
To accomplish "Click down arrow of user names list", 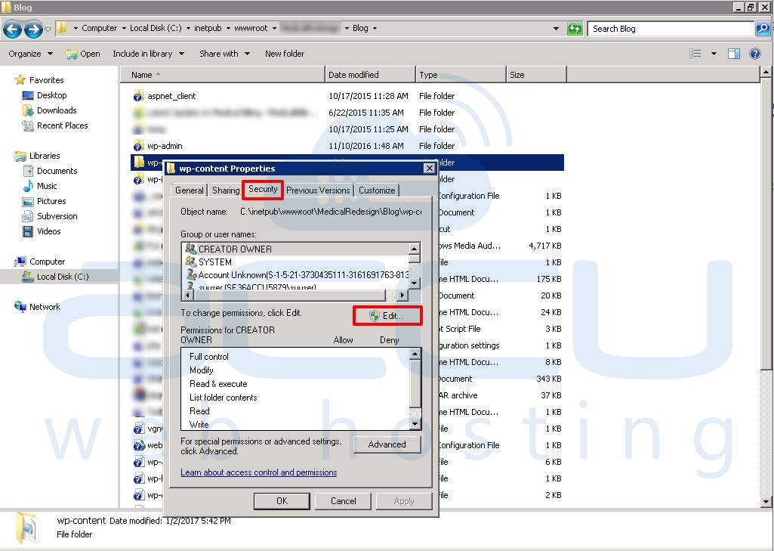I will pos(415,283).
